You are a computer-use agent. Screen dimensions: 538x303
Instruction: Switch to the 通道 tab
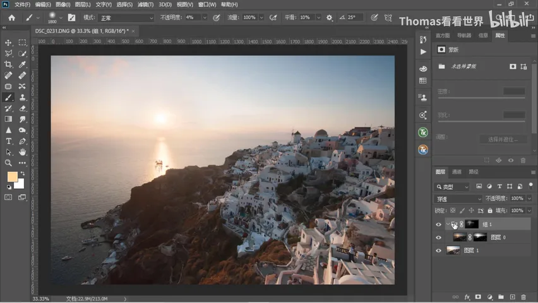pyautogui.click(x=457, y=172)
